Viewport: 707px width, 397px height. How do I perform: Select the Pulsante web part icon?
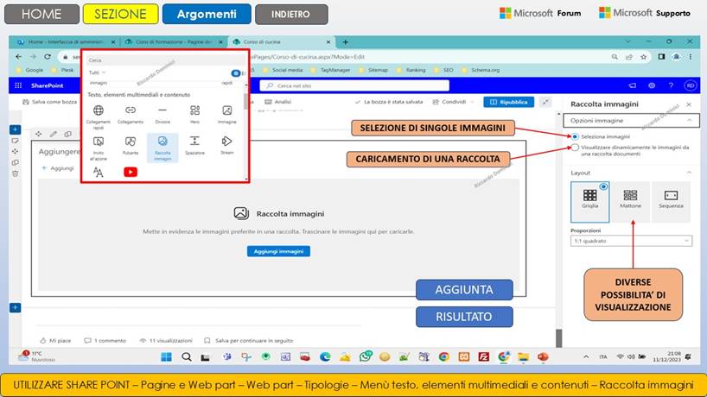[x=131, y=142]
